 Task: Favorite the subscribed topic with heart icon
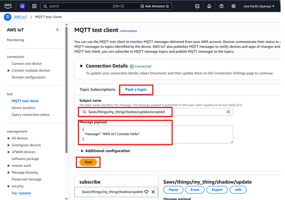146,192
